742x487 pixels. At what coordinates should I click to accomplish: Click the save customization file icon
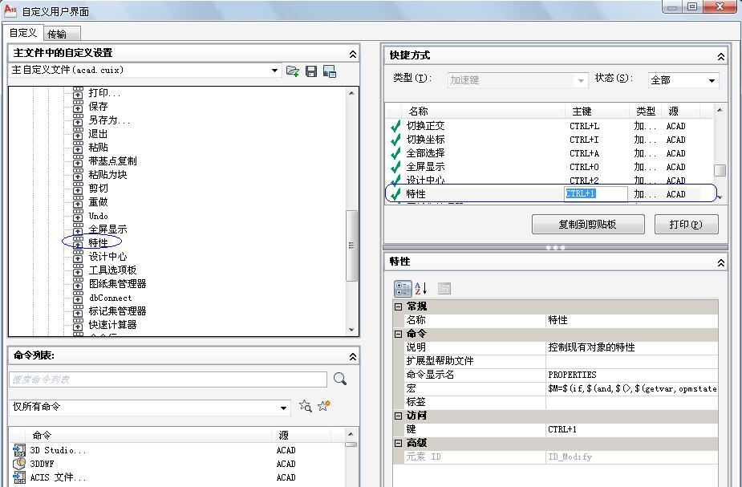click(311, 71)
